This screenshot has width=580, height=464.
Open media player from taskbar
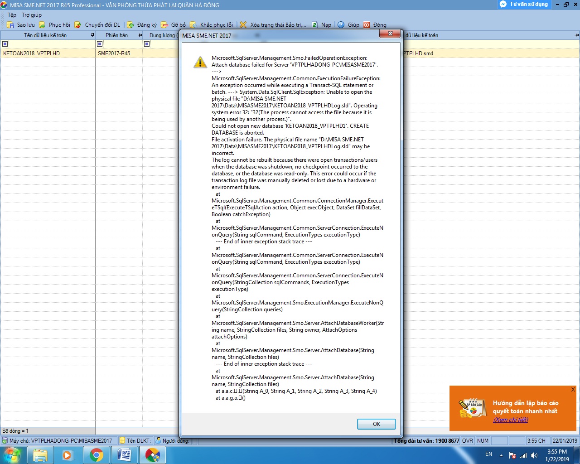(x=68, y=455)
